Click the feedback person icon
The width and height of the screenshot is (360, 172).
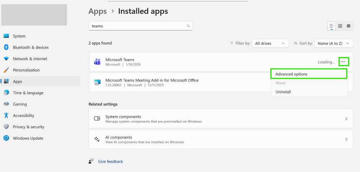91,161
